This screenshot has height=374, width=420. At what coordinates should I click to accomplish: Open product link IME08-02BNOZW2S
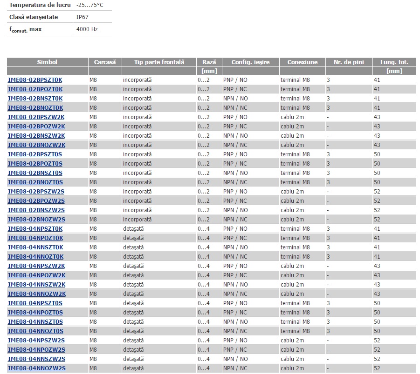pyautogui.click(x=36, y=220)
